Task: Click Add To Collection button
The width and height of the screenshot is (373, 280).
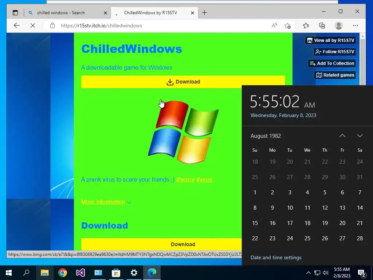Action: pos(332,63)
